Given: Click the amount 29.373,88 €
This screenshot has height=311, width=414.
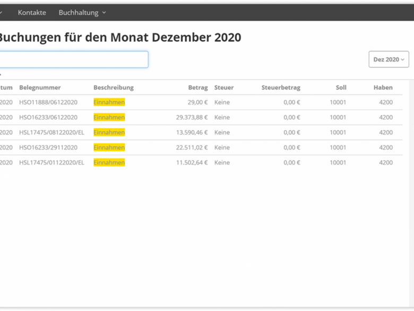Looking at the screenshot, I should (192, 117).
